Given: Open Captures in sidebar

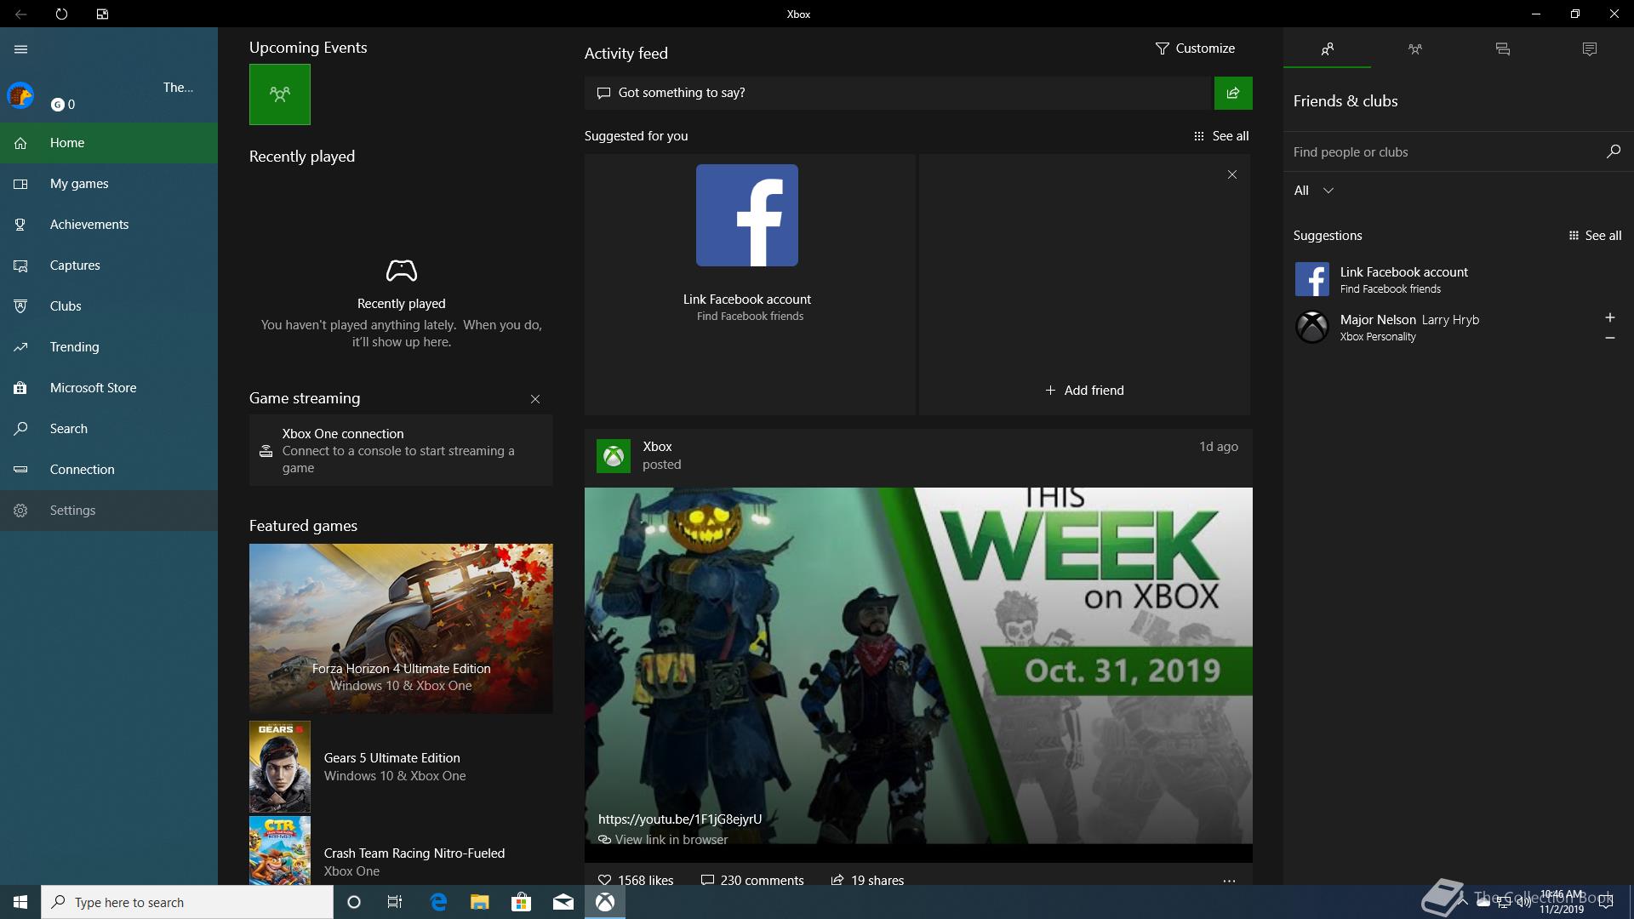Looking at the screenshot, I should pyautogui.click(x=109, y=265).
